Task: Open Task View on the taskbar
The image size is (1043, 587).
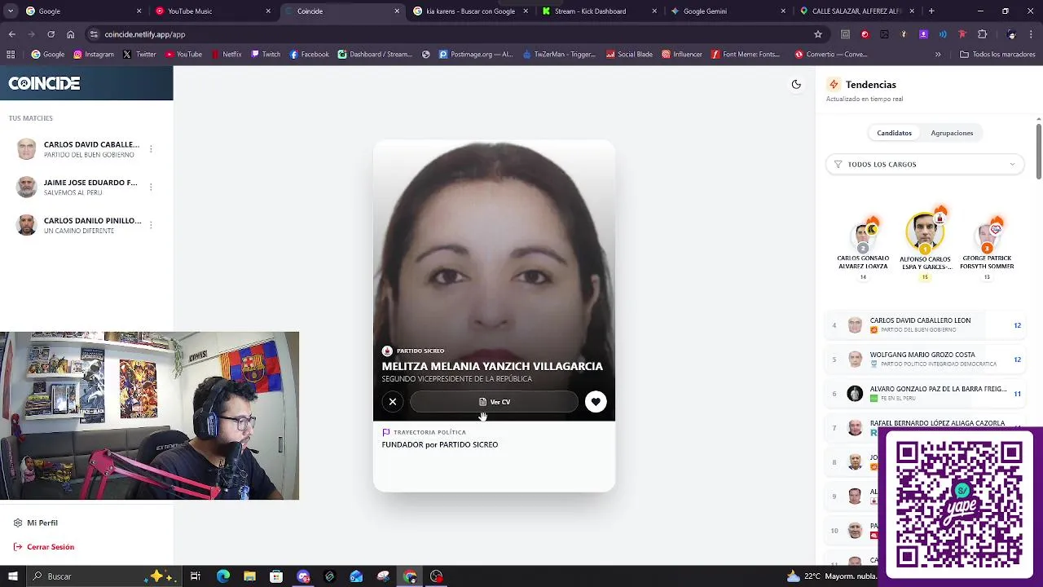Action: click(196, 576)
